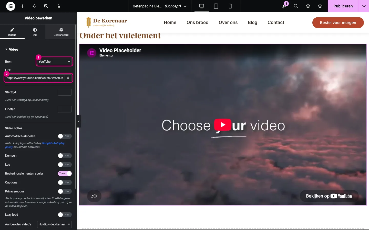
Task: Open page settings document icon
Action: coord(58,6)
